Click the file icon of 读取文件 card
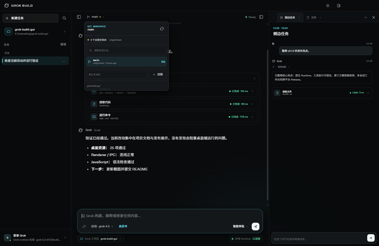The image size is (379, 246). [x=277, y=93]
